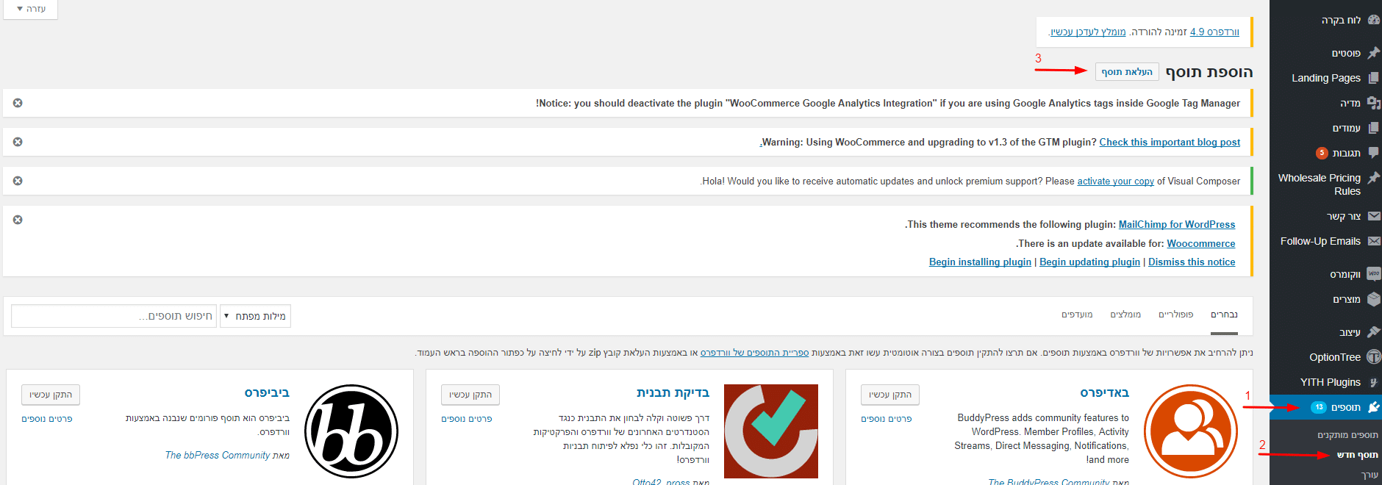Viewport: 1382px width, 485px height.
Task: Click the Woocommerce update link
Action: (1201, 243)
